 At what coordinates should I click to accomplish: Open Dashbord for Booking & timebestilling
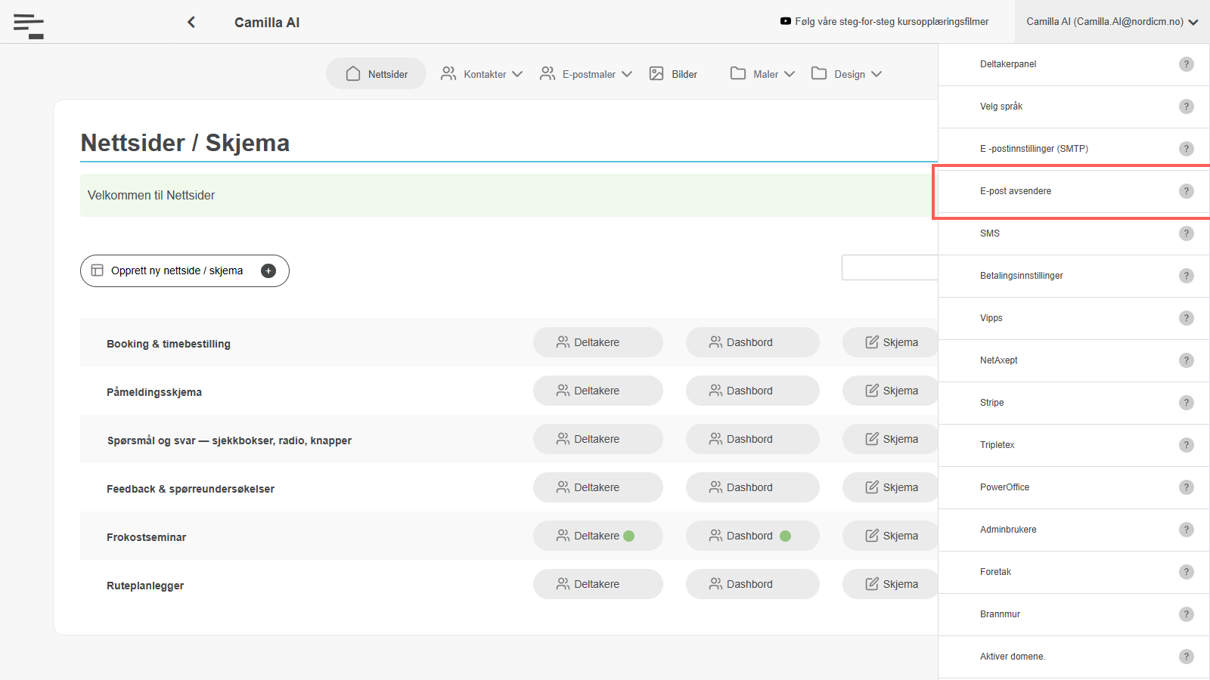coord(752,342)
